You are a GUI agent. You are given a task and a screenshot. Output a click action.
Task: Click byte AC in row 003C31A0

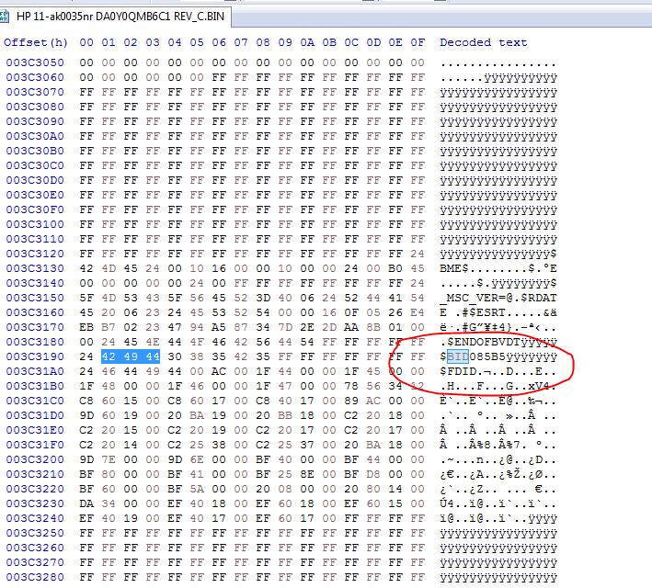tap(219, 371)
